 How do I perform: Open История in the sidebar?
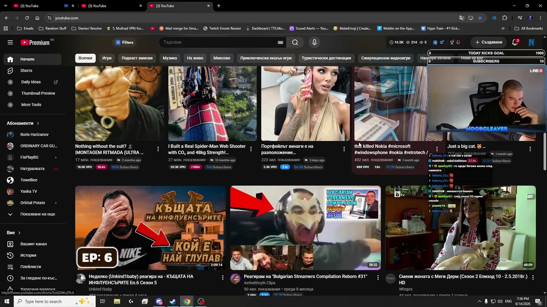tap(32, 255)
